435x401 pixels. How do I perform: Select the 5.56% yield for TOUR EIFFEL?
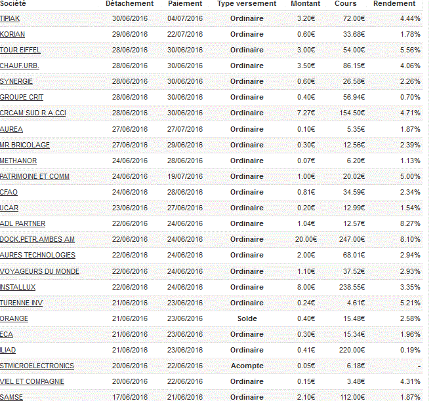[x=410, y=50]
